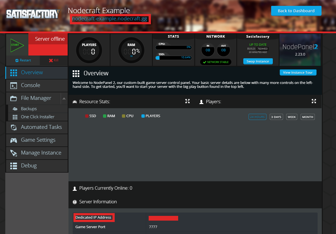The height and width of the screenshot is (234, 336).
Task: Click the Debug list icon
Action: 13,166
